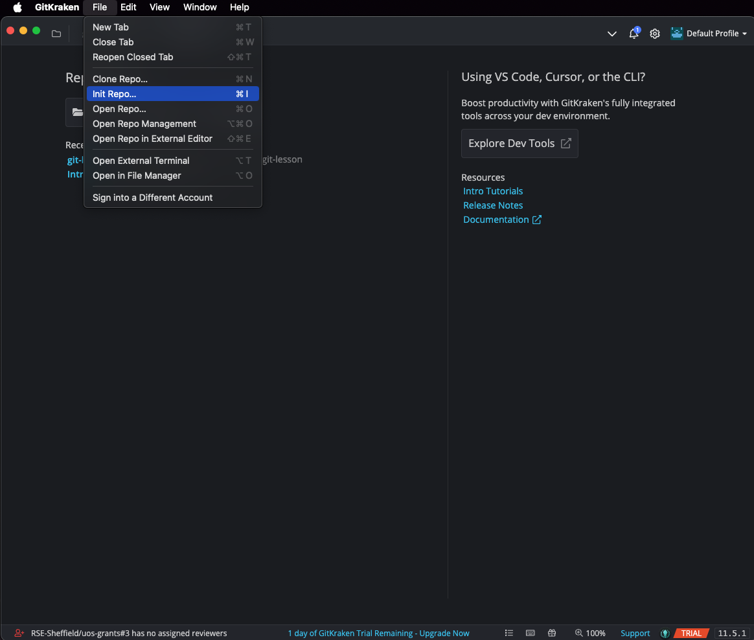Viewport: 754px width, 640px height.
Task: Open the settings gear in the toolbar
Action: [655, 34]
